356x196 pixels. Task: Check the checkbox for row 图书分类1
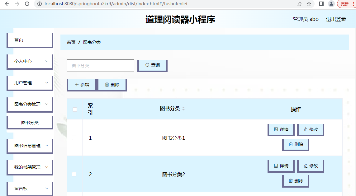pos(74,138)
